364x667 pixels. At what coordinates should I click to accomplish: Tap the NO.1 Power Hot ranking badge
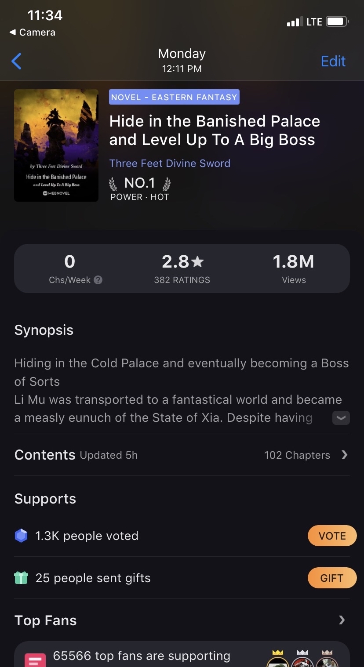point(140,189)
